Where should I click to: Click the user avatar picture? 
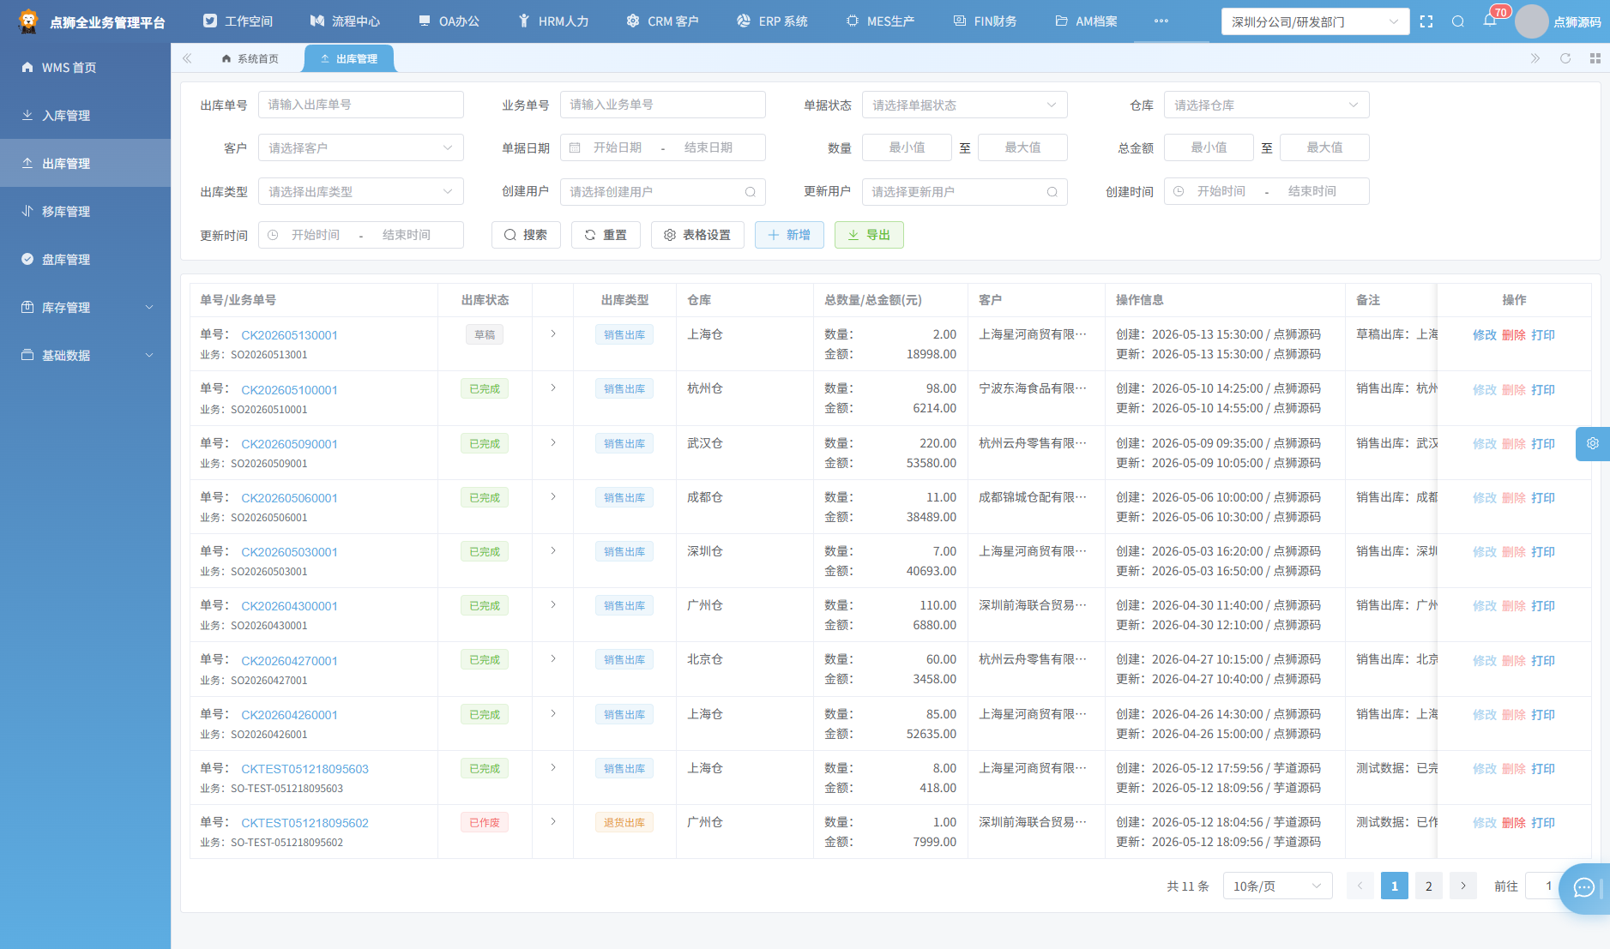1531,21
